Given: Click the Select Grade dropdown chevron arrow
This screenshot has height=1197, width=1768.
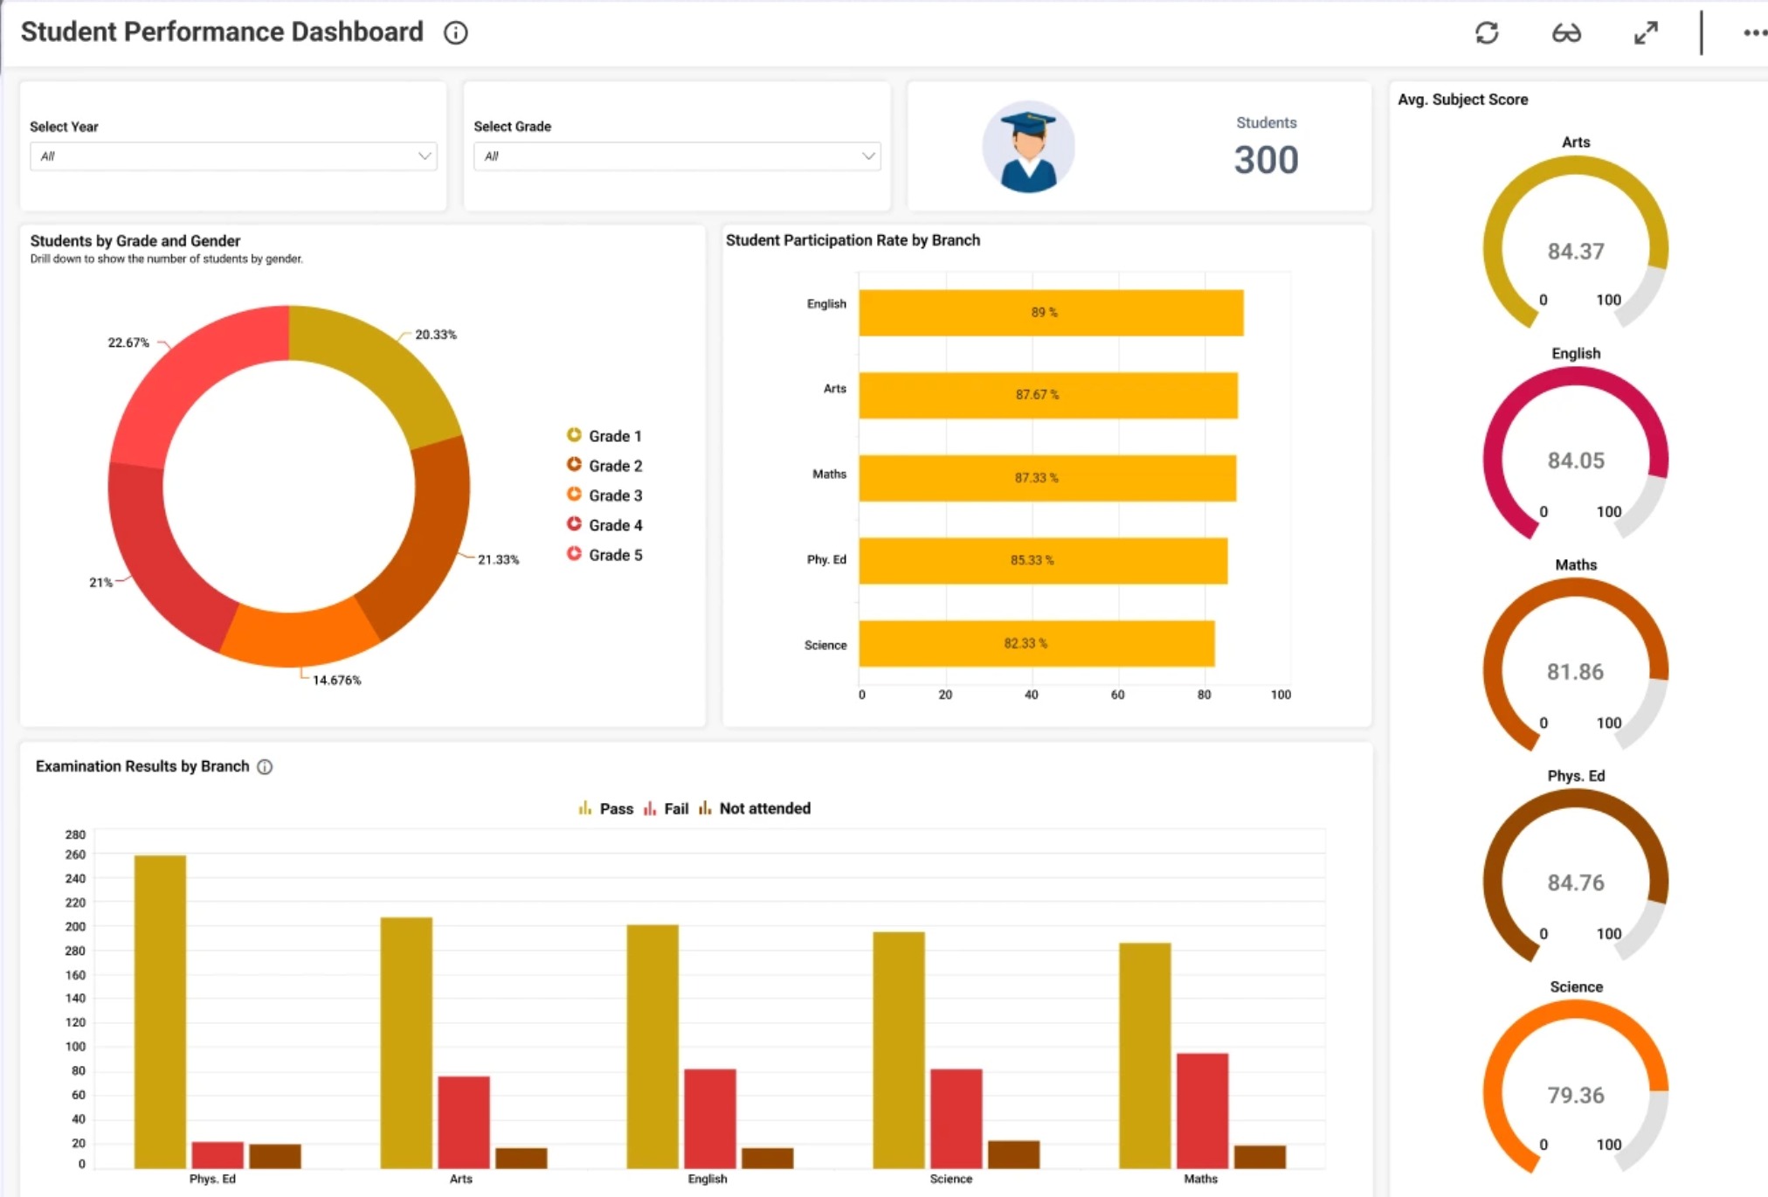Looking at the screenshot, I should [x=867, y=156].
